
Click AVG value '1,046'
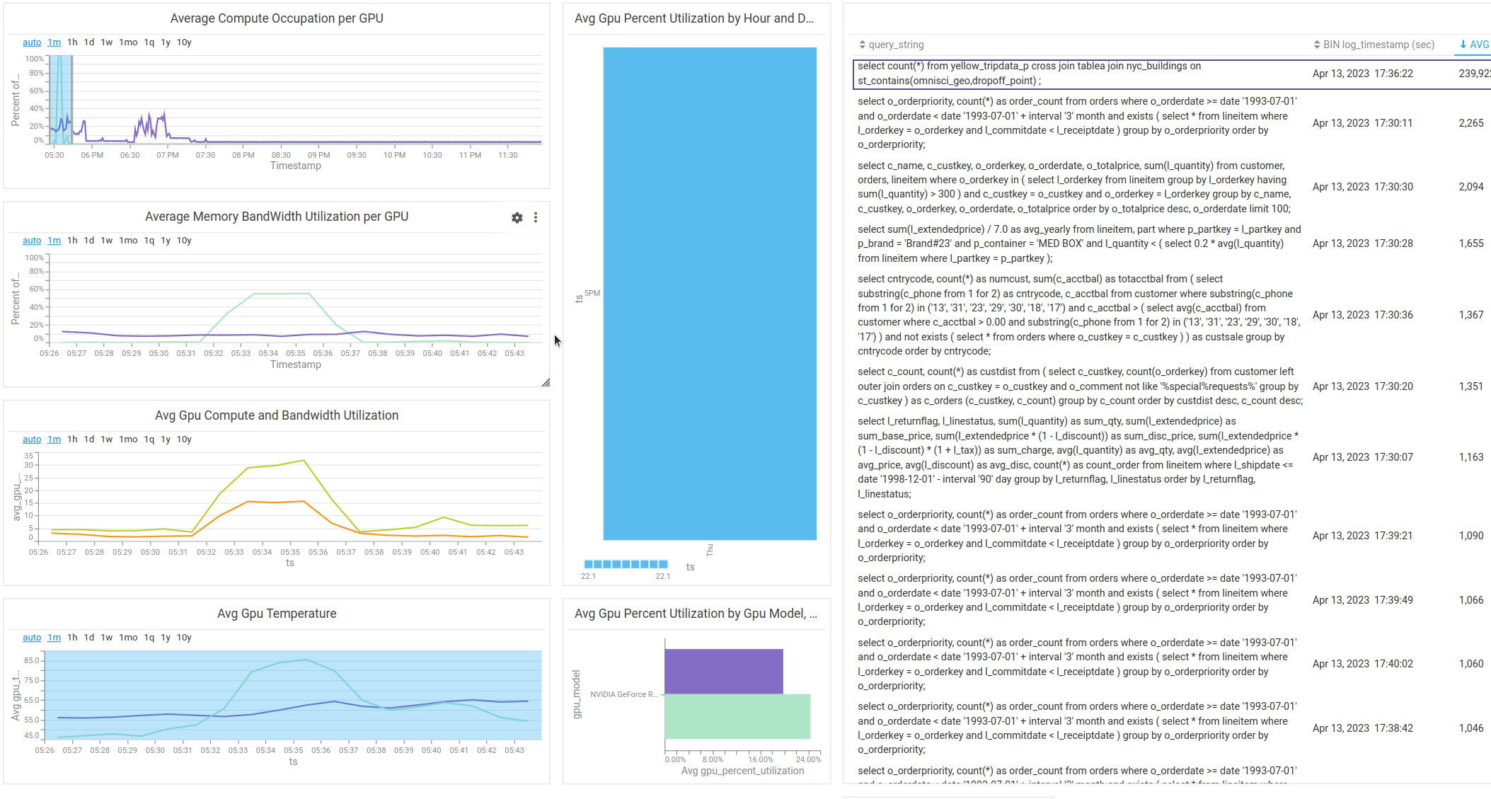1471,728
